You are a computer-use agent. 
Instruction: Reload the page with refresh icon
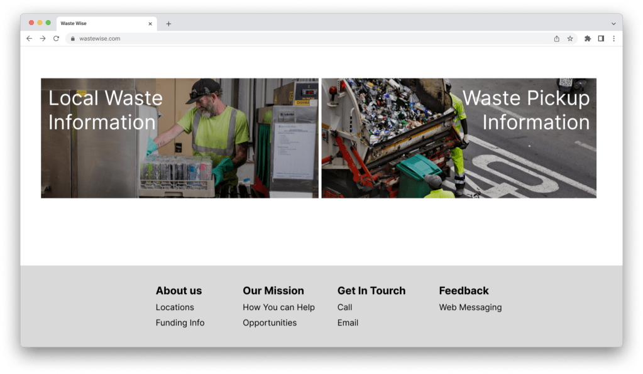click(x=56, y=38)
